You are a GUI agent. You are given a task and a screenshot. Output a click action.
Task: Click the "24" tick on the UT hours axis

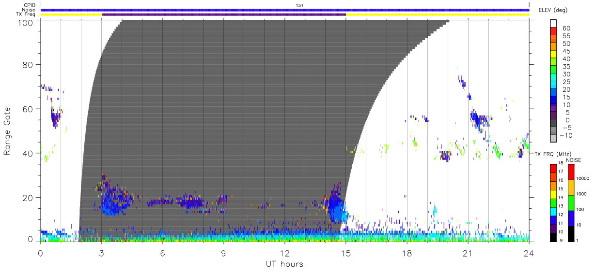[529, 253]
